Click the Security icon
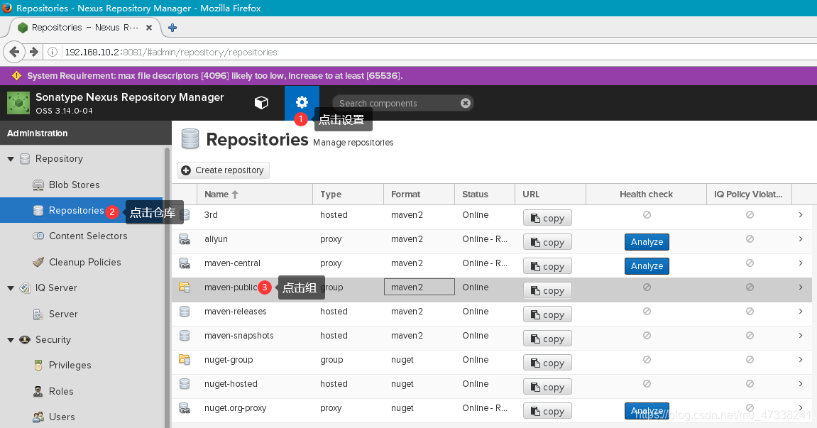Viewport: 817px width, 428px height. (25, 339)
